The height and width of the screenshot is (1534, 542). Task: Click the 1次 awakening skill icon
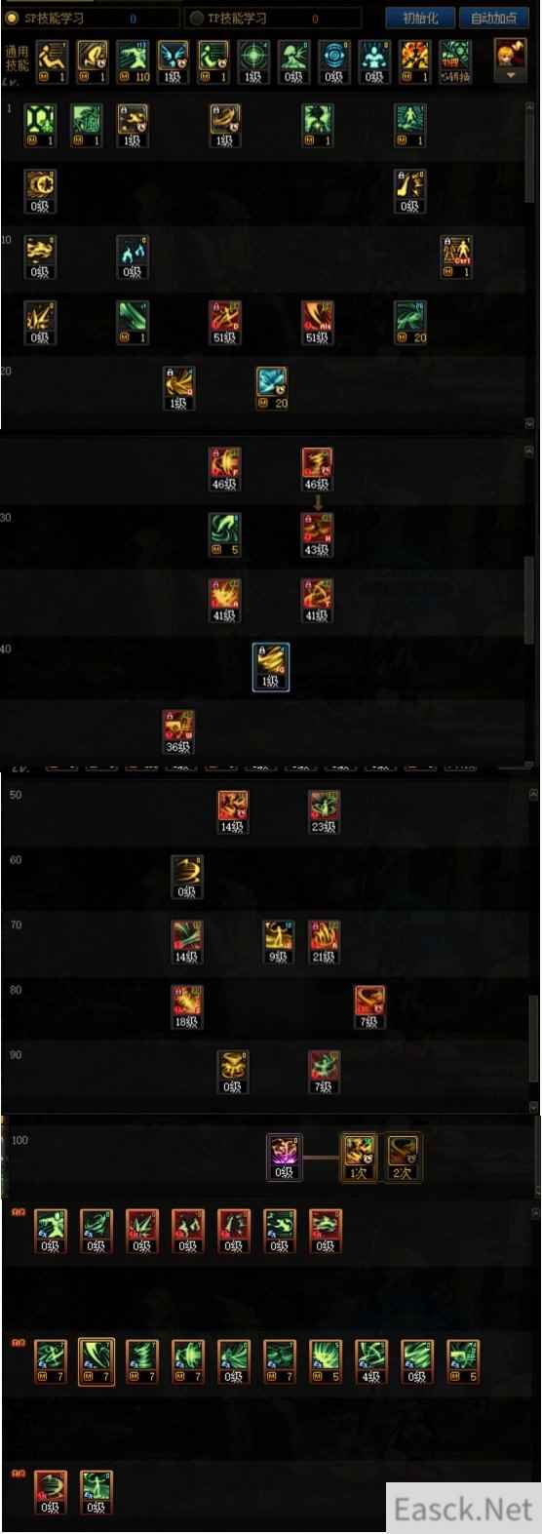pyautogui.click(x=358, y=1157)
